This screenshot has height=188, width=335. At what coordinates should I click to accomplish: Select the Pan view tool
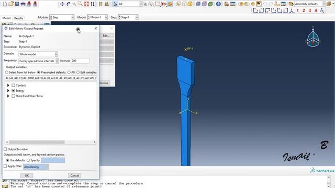point(62,4)
